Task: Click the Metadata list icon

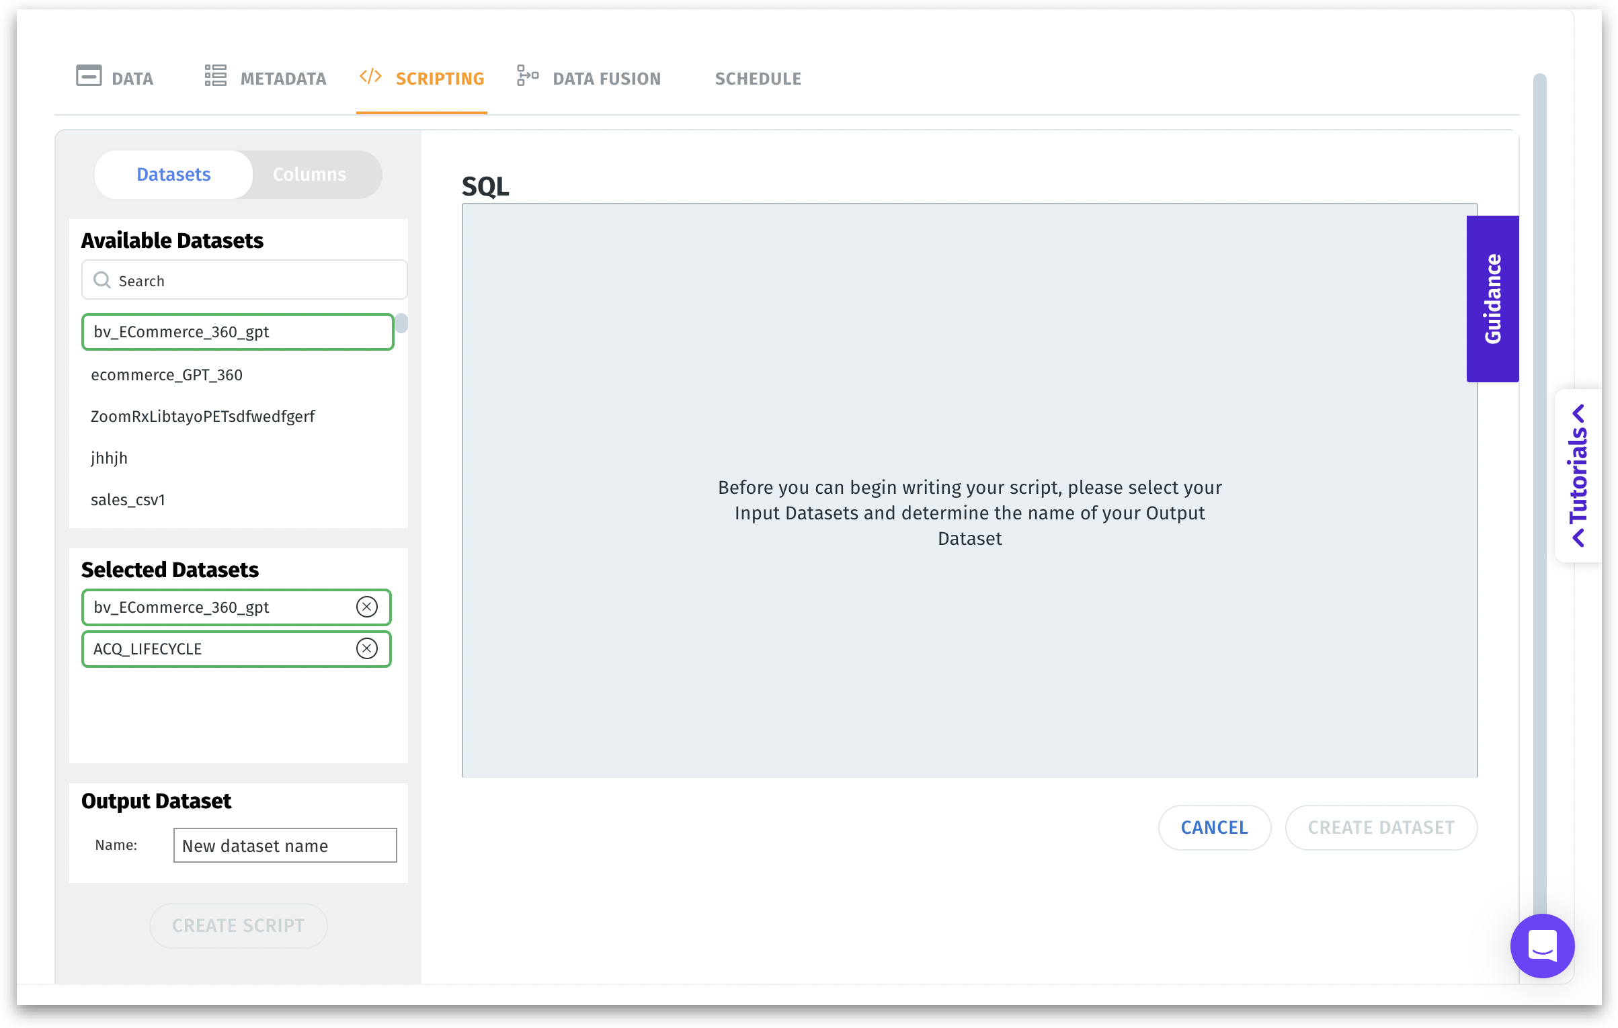Action: (x=215, y=76)
